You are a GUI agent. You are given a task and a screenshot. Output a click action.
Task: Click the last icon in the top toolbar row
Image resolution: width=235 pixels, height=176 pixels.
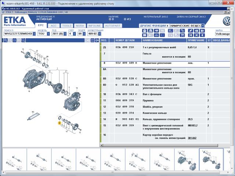[202, 31]
